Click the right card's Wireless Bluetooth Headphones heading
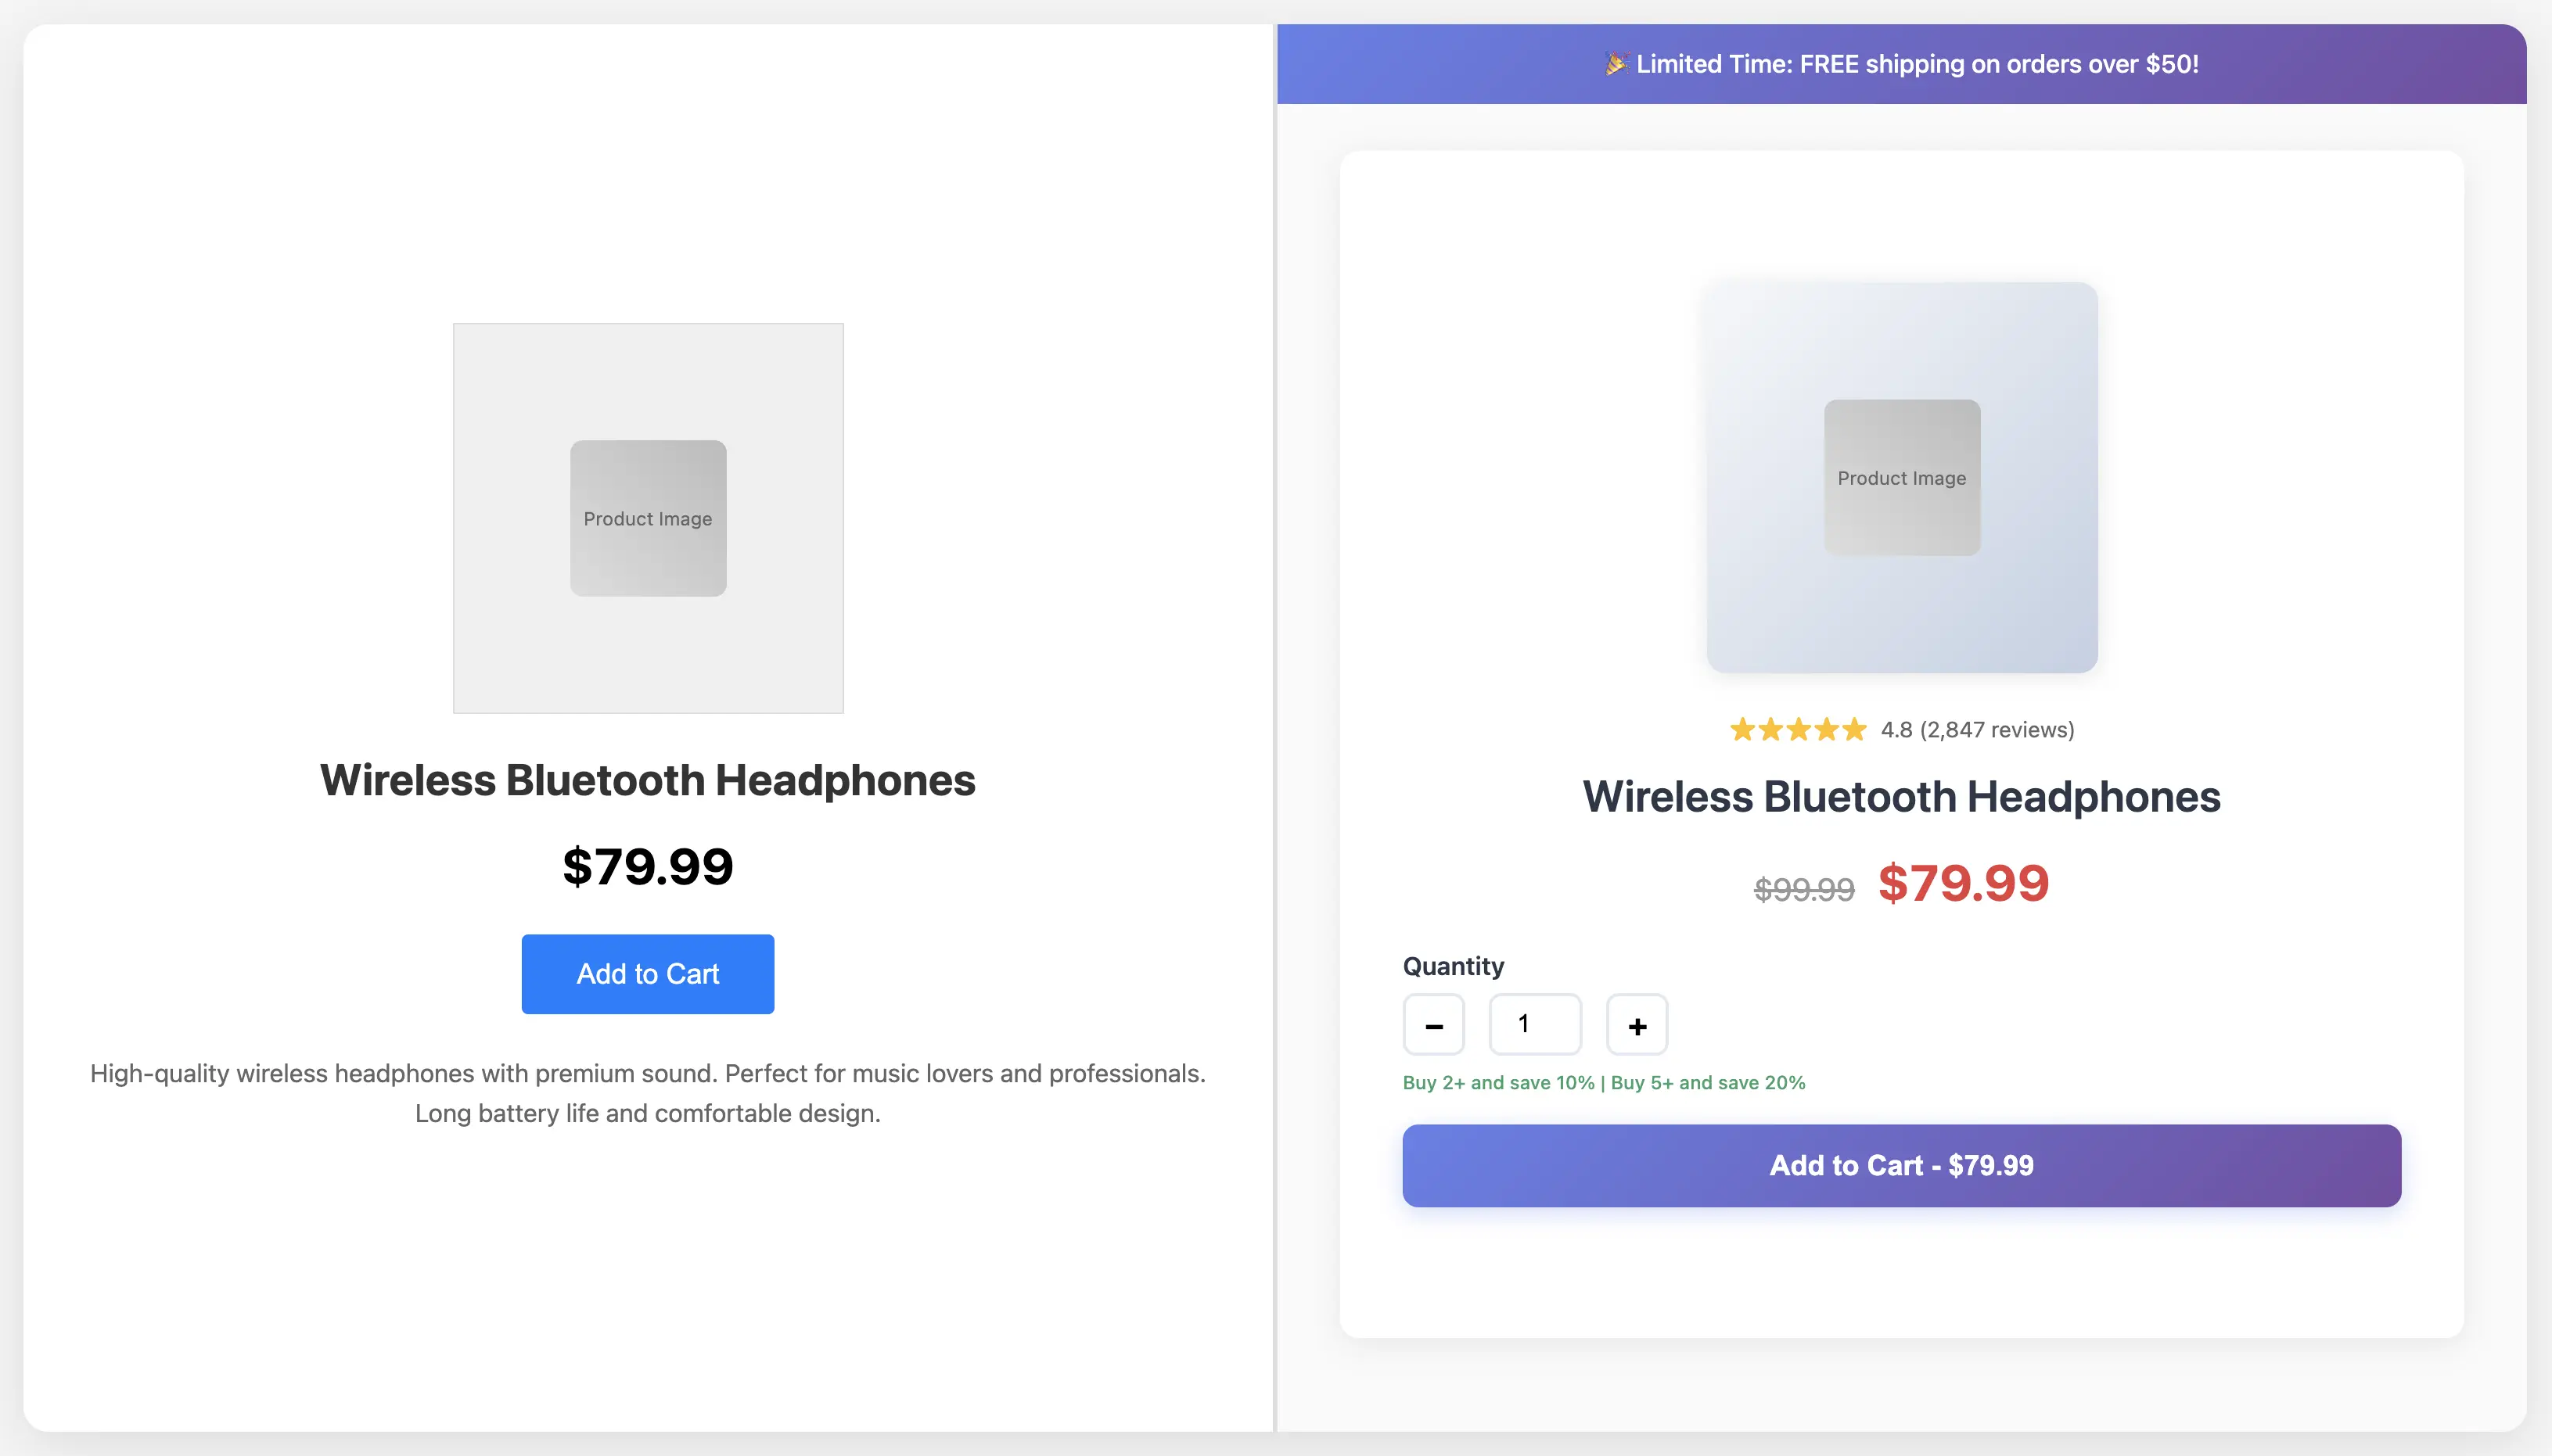Image resolution: width=2552 pixels, height=1456 pixels. pyautogui.click(x=1901, y=797)
